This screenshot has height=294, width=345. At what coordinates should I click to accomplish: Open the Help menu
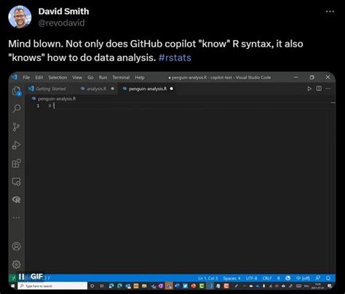(140, 77)
